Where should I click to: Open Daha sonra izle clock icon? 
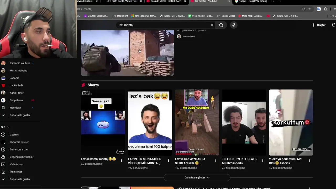coord(3,149)
